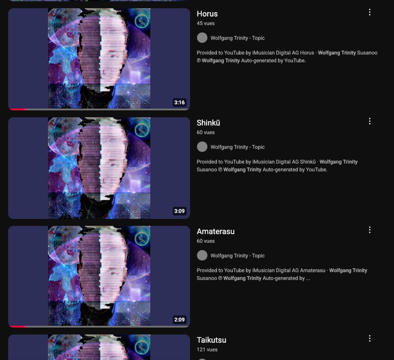Open the three-dot menu for Horus
Screen dimensions: 394x360
coord(369,12)
